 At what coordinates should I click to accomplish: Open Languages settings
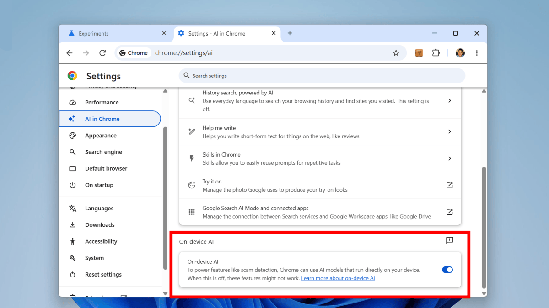pos(110,209)
